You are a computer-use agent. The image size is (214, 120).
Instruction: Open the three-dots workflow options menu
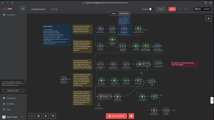coord(186,9)
